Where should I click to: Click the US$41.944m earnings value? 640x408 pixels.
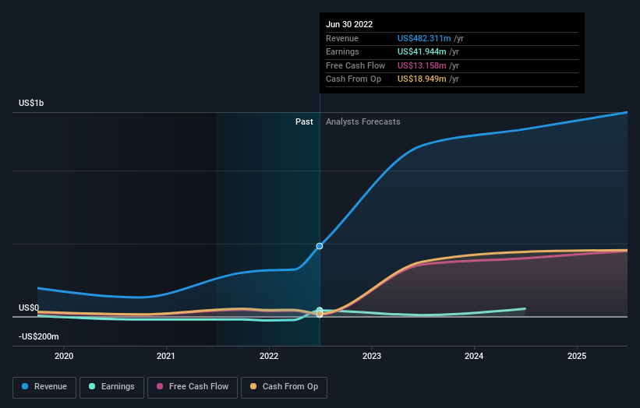(422, 51)
